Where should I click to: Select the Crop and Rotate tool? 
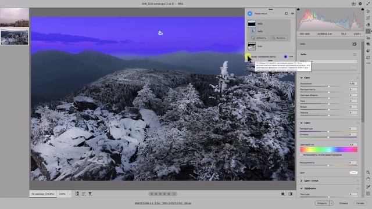368,18
